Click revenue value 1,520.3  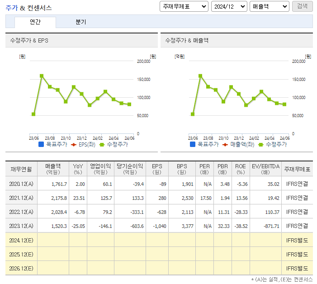(x=59, y=226)
